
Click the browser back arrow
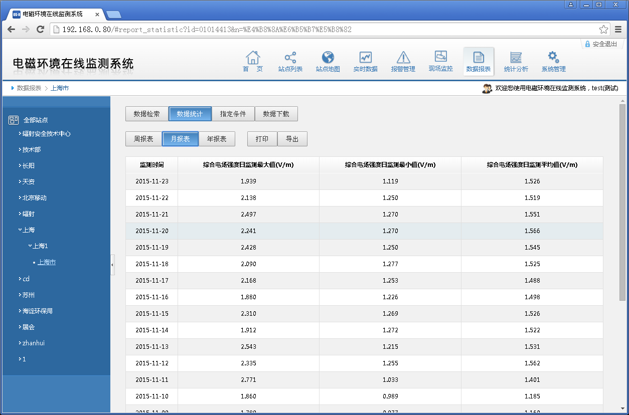(x=11, y=30)
